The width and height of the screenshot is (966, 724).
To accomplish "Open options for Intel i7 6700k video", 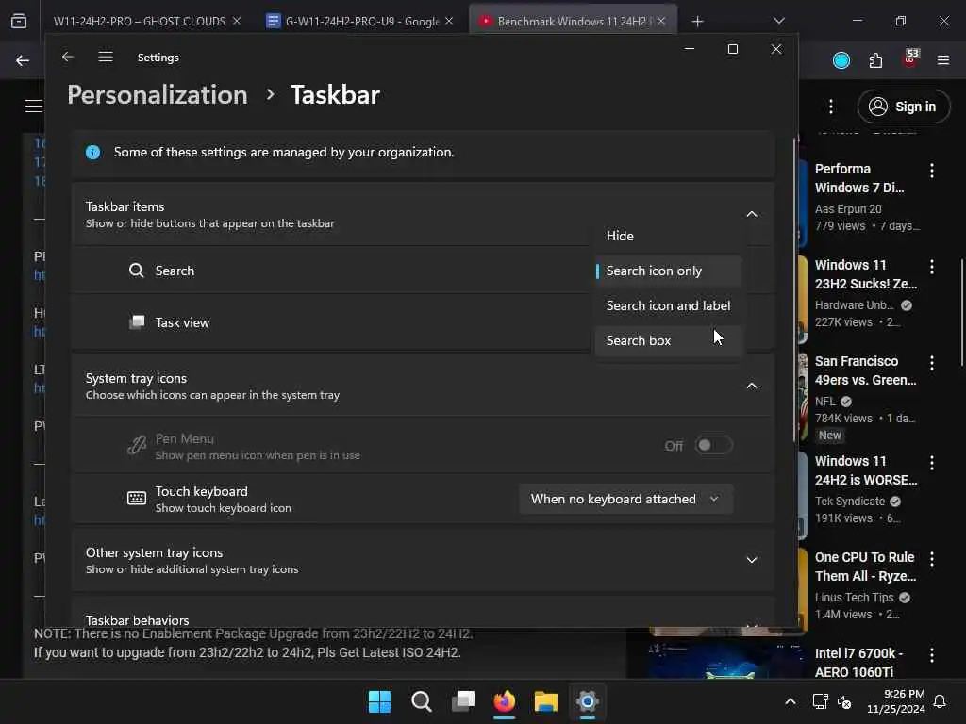I will click(x=932, y=655).
